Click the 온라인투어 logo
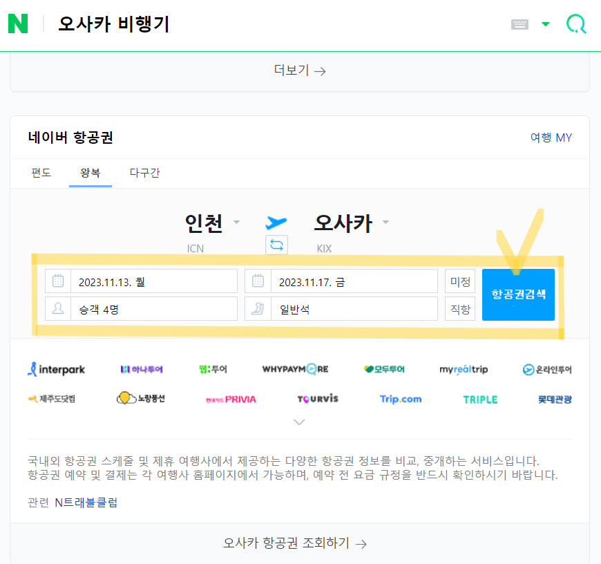The width and height of the screenshot is (601, 564). [547, 369]
